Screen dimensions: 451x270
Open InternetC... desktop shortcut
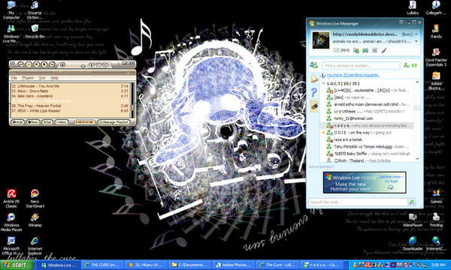(x=436, y=244)
